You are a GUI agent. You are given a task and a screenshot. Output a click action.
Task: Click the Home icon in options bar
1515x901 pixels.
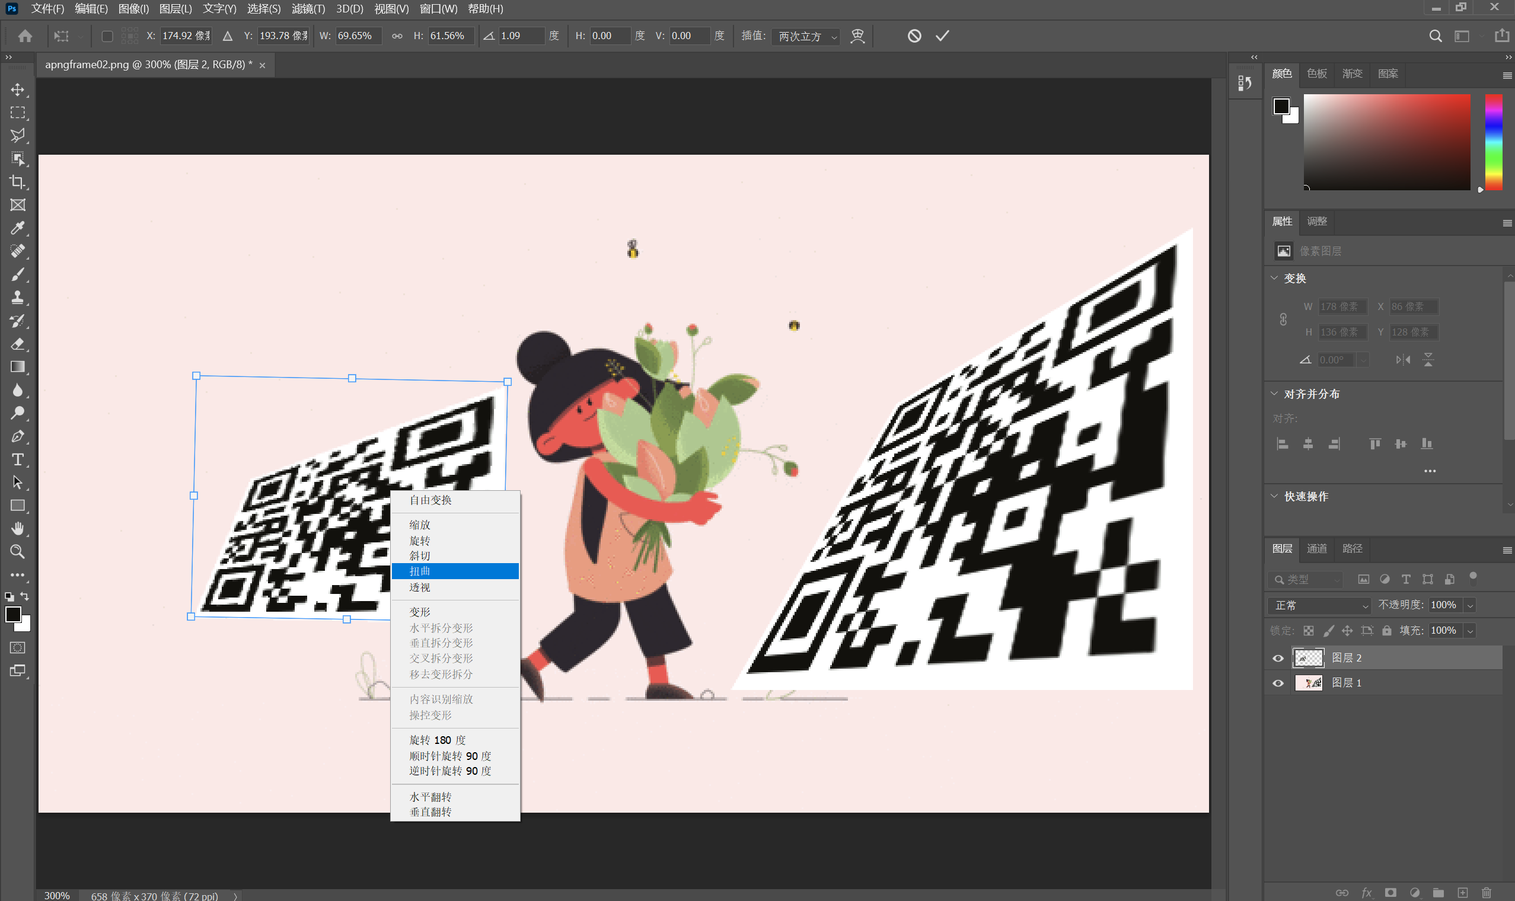[x=25, y=36]
